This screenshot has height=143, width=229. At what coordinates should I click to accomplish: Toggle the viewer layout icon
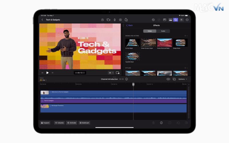click(165, 20)
